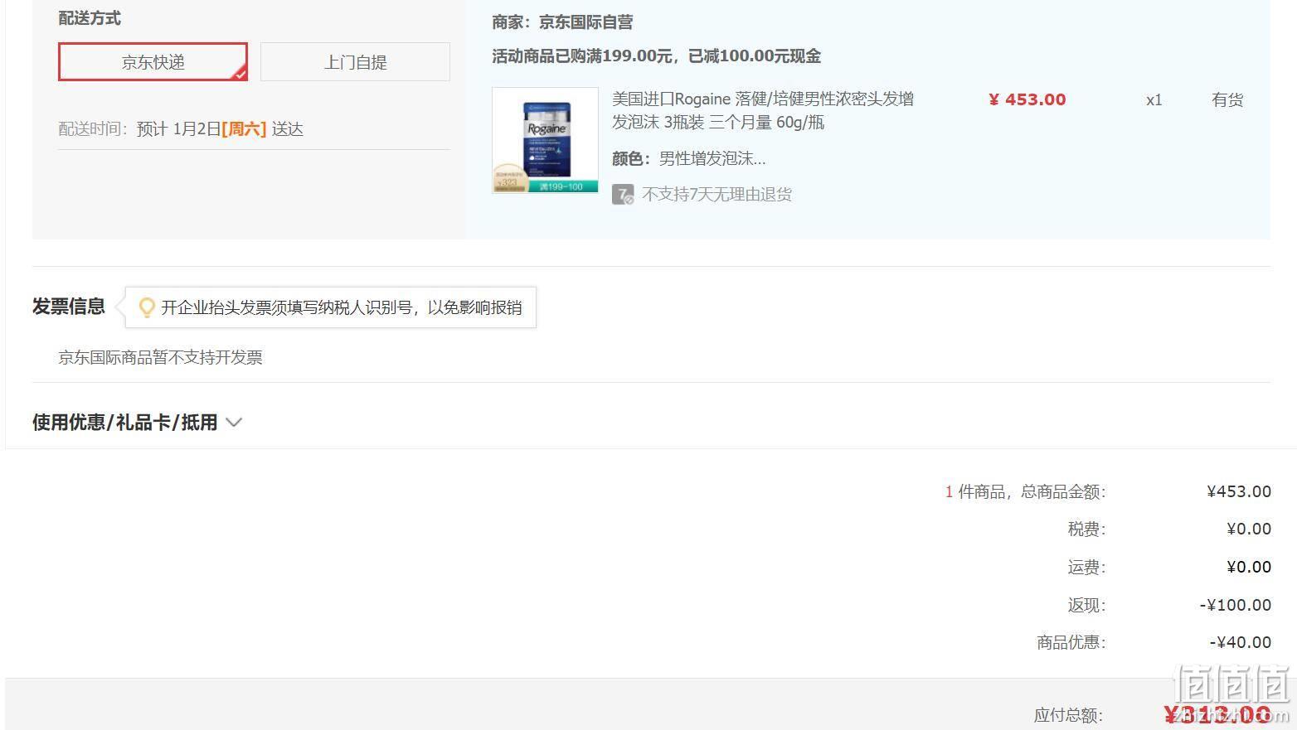Expand 使用优惠/礼品卡/抵用 section

137,422
